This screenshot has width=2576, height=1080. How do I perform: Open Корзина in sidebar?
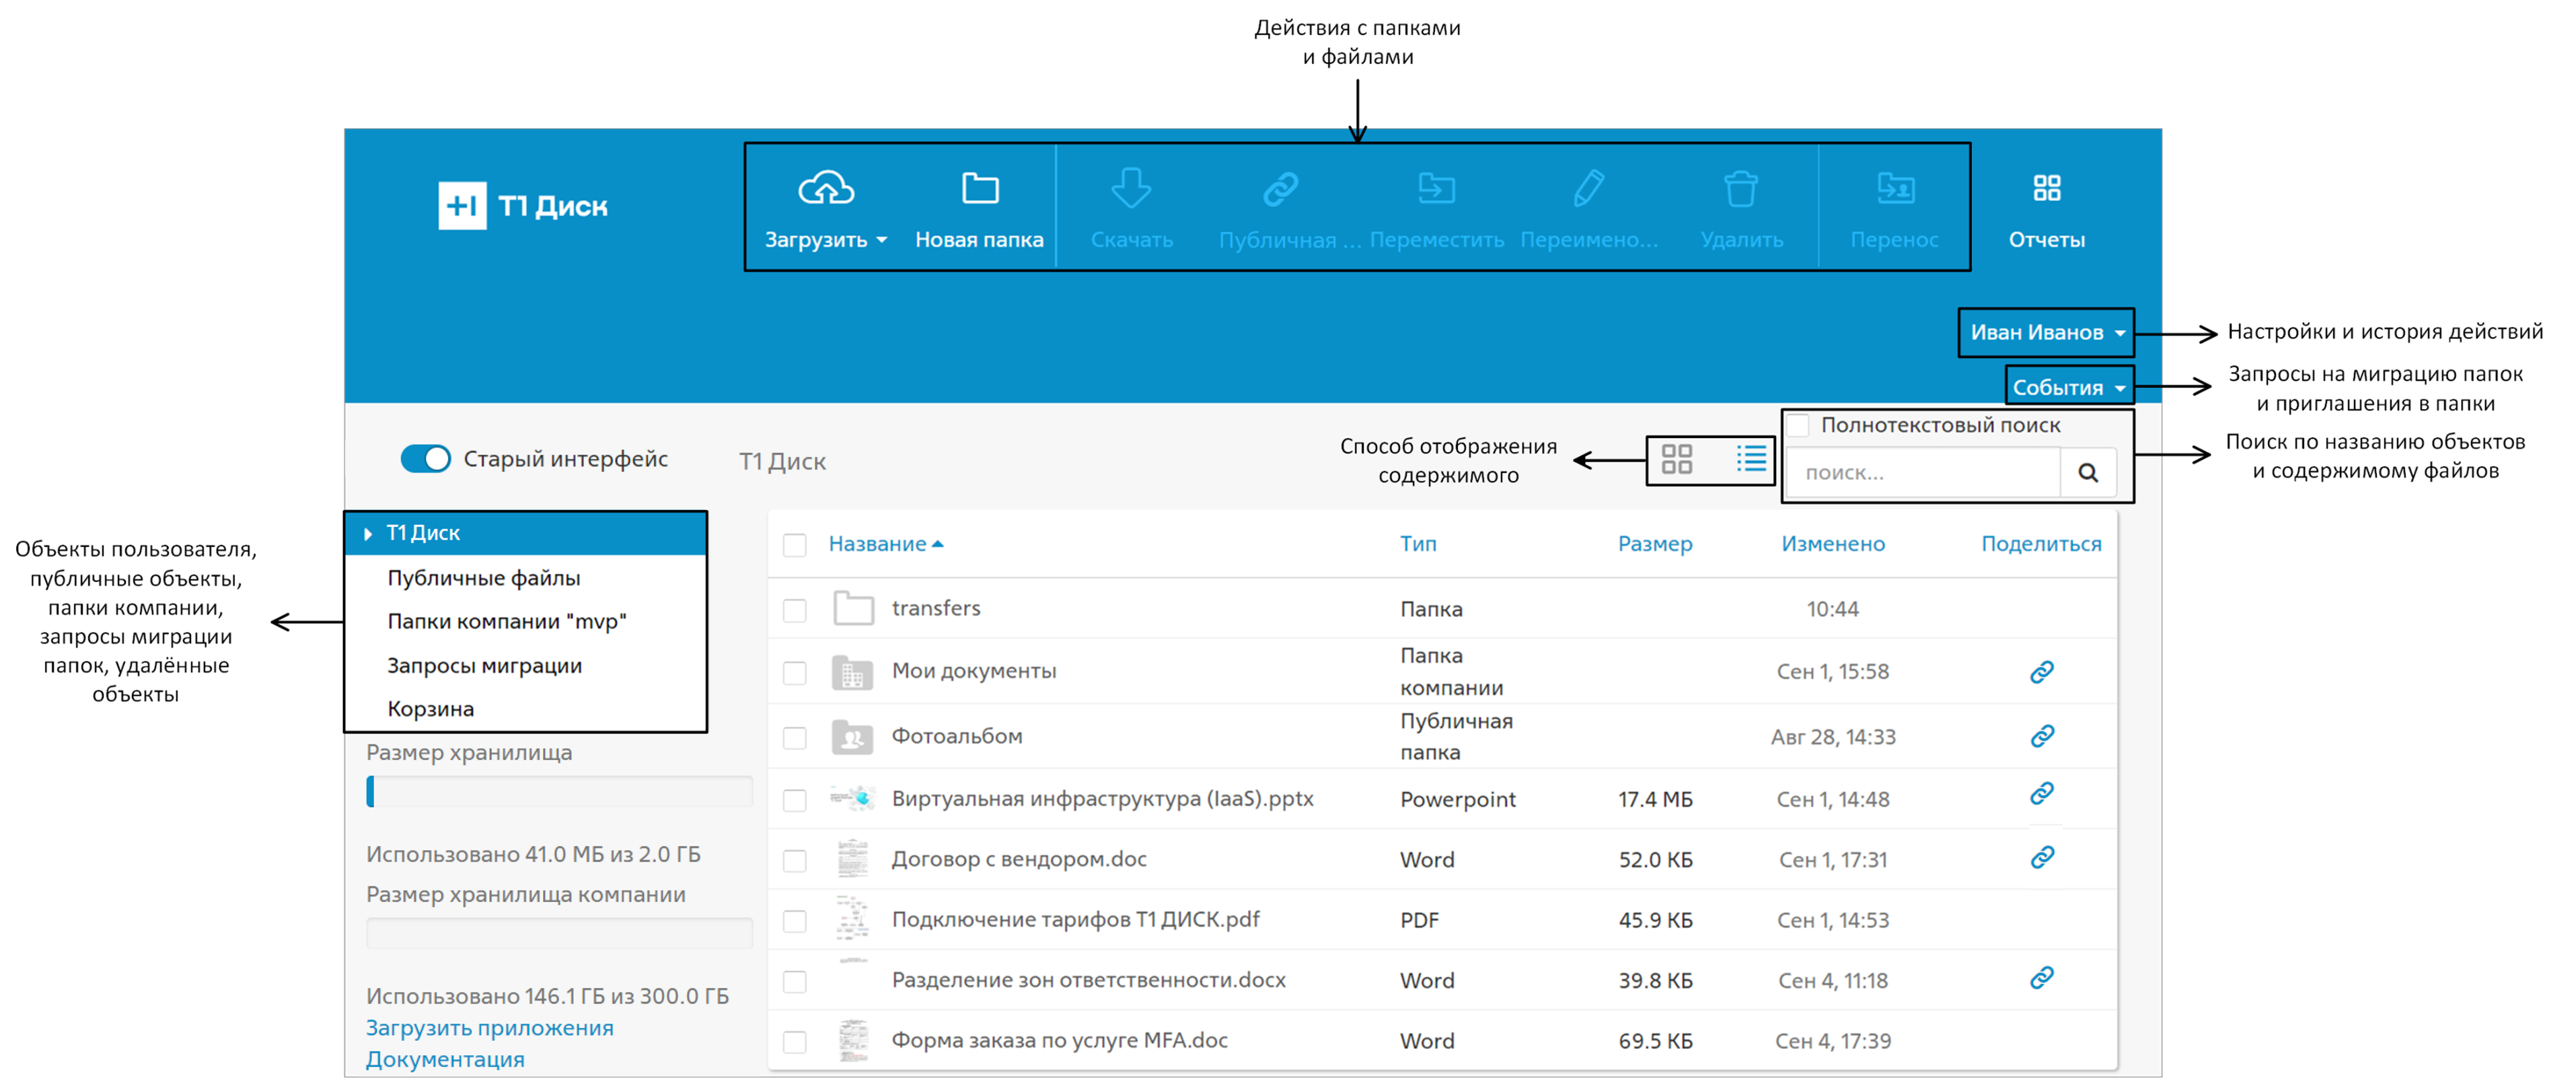coord(431,709)
